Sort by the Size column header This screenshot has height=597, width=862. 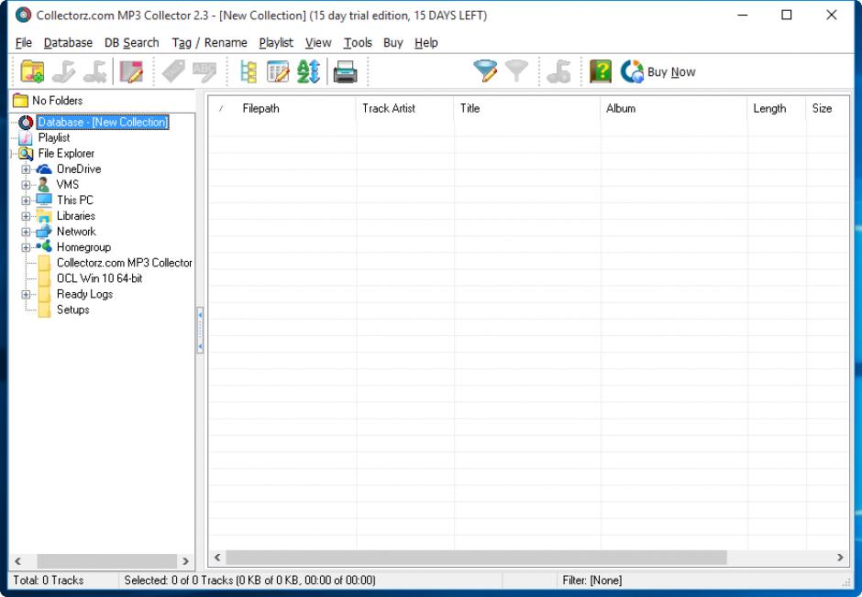tap(827, 109)
